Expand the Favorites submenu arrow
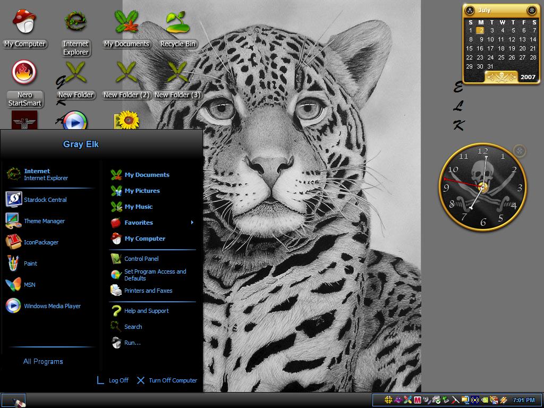Image resolution: width=544 pixels, height=408 pixels. pos(192,223)
